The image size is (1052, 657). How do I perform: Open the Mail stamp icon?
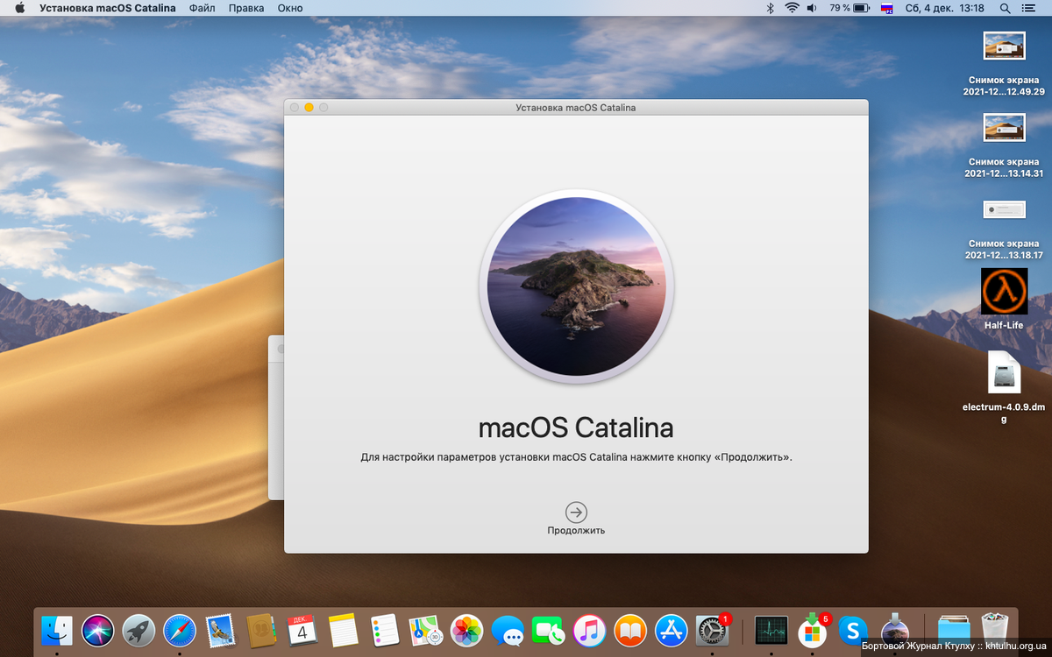tap(220, 630)
